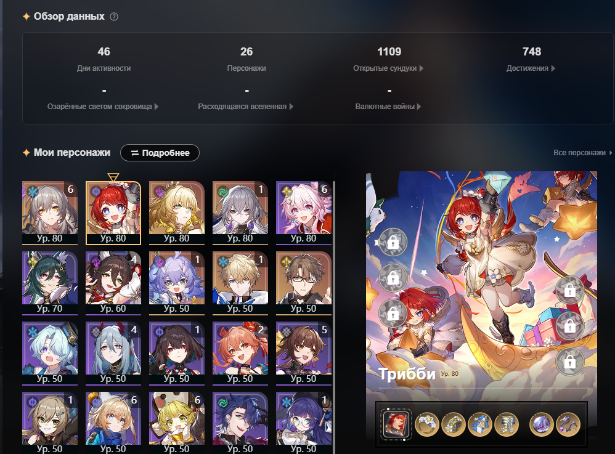Open the lowest locked eidolon on the right
The width and height of the screenshot is (615, 454).
[570, 362]
